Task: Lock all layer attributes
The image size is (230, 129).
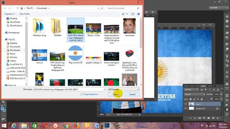Action: point(202,99)
